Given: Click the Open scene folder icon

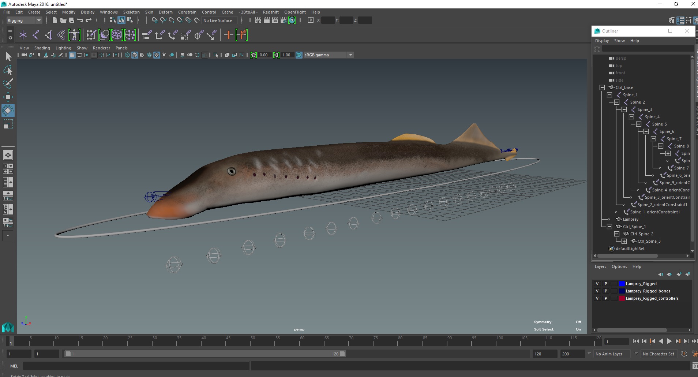Looking at the screenshot, I should pos(63,20).
